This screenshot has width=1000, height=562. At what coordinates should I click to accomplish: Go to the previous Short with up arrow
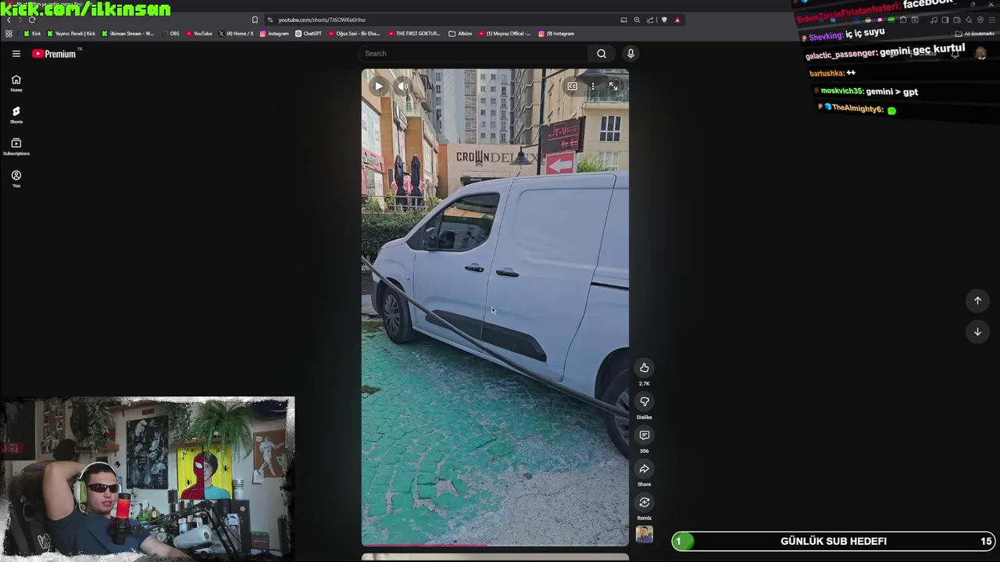point(977,301)
